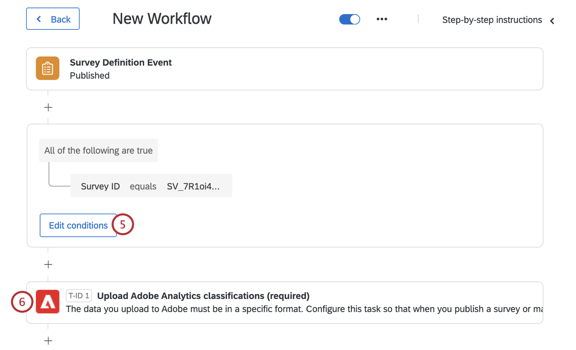
Task: Open "Upload Adobe Analytics classifications" task
Action: 203,296
